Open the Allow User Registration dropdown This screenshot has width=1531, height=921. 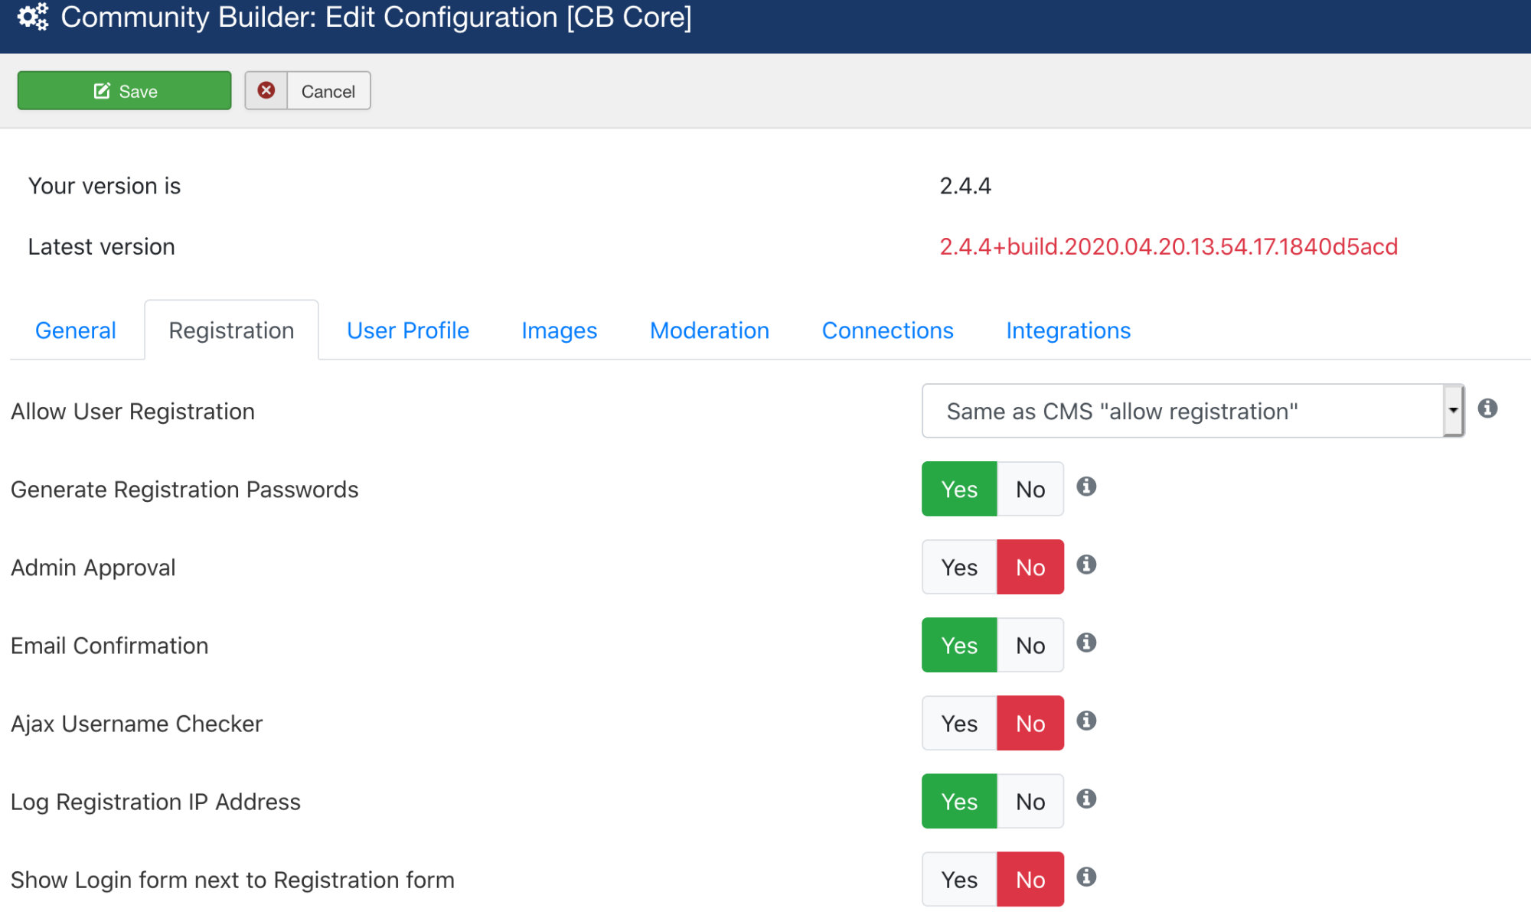coord(1193,411)
